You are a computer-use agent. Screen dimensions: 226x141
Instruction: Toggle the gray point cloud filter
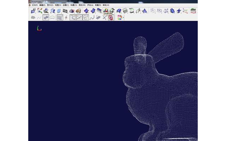coord(33,18)
